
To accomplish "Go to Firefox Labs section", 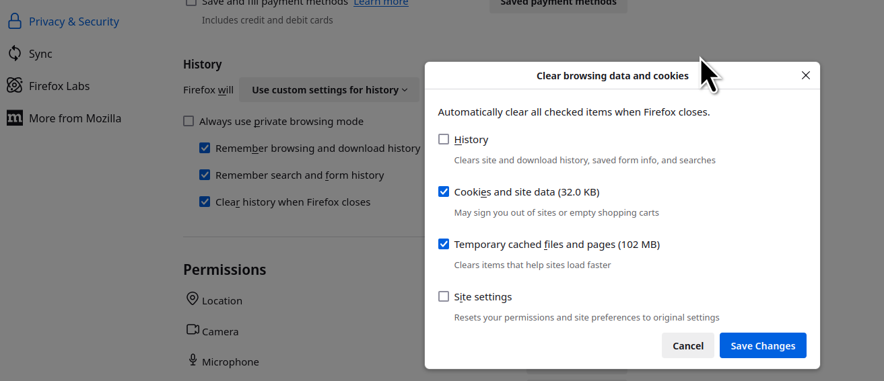I will pyautogui.click(x=59, y=86).
